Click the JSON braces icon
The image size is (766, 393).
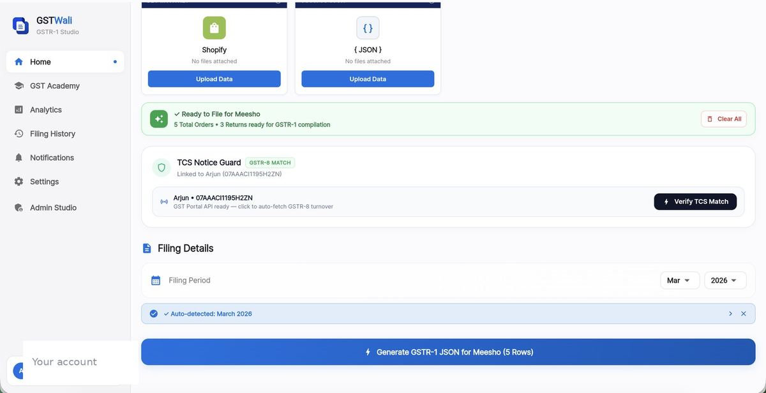[x=368, y=28]
